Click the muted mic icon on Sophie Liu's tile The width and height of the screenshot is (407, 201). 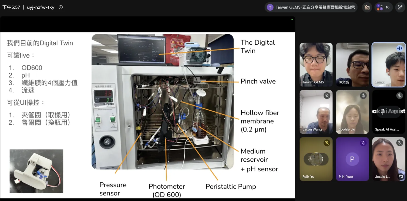(x=363, y=95)
